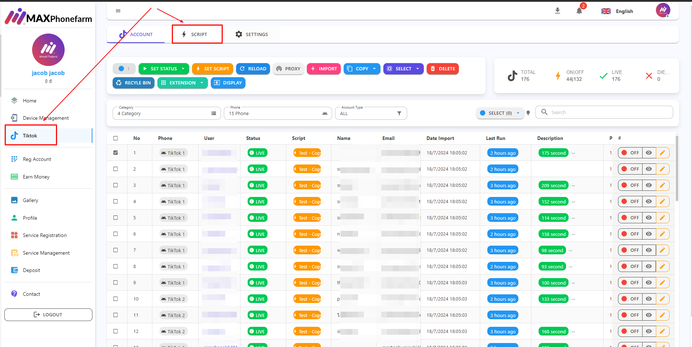Click the Contact question mark icon
The width and height of the screenshot is (692, 347).
click(14, 294)
